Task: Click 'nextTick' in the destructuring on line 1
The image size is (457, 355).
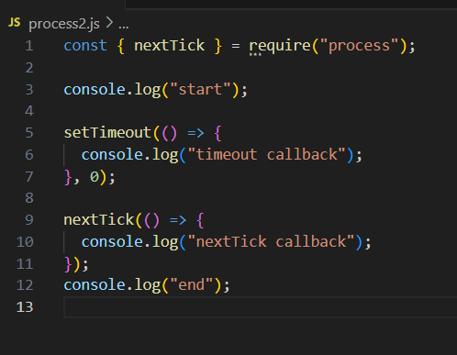Action: pos(169,46)
